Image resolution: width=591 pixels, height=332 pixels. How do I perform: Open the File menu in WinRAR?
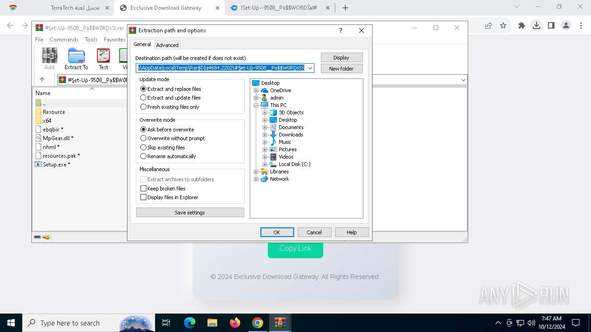click(x=39, y=40)
